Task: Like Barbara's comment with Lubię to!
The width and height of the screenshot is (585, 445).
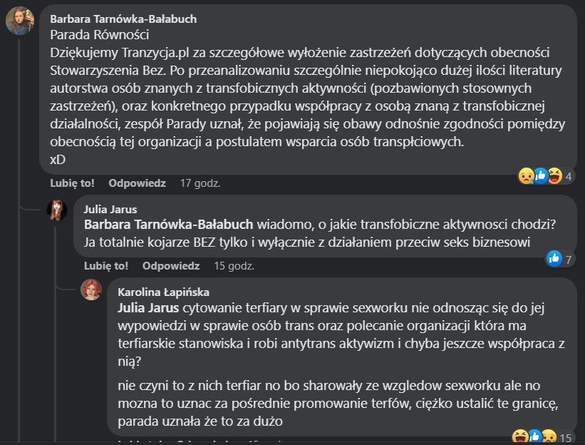Action: [x=72, y=183]
